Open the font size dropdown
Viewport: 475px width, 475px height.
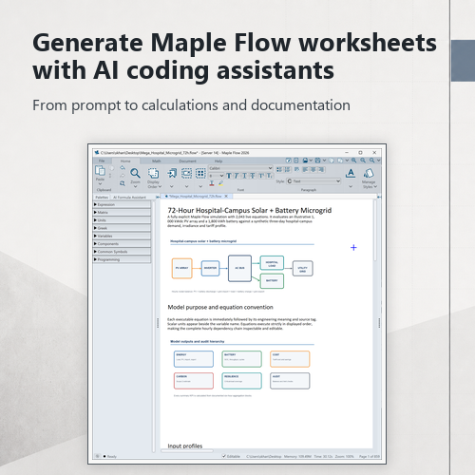click(217, 176)
